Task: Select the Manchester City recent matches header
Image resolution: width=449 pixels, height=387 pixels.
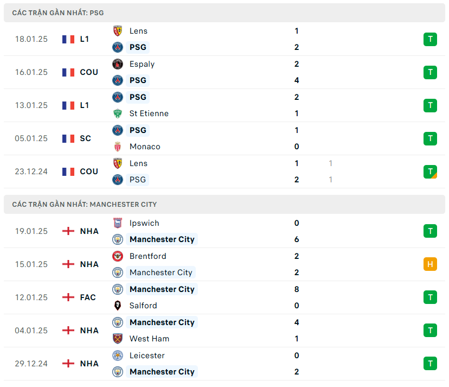Action: [x=85, y=205]
